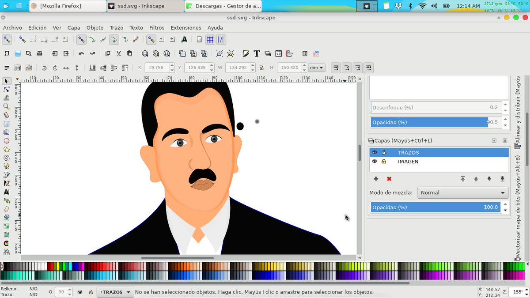Open the Trazo menu

click(117, 27)
